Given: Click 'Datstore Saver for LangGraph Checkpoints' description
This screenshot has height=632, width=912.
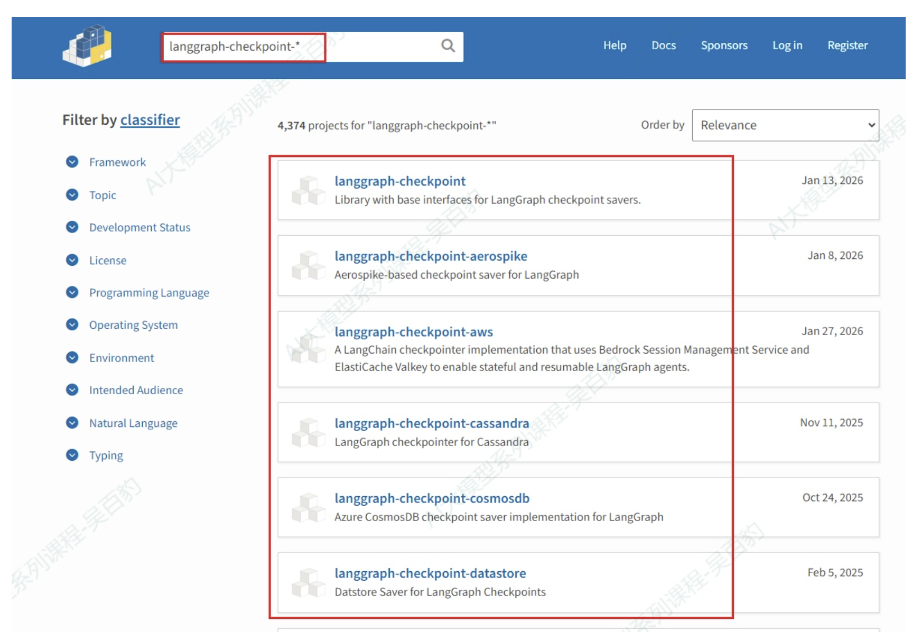Looking at the screenshot, I should coord(440,592).
